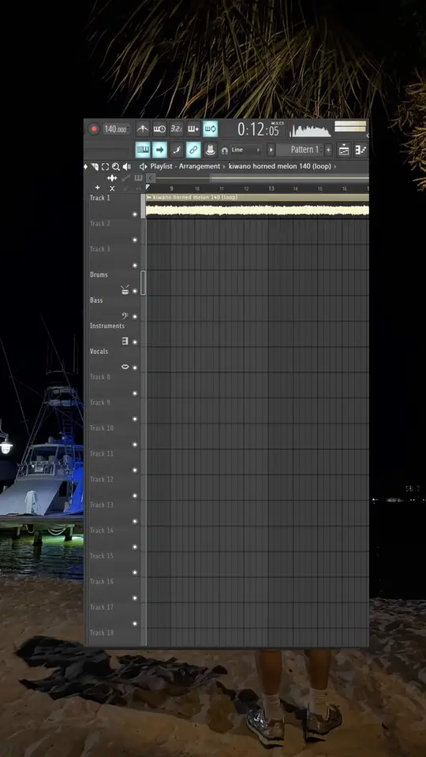Click the piano keys icon beside scrollbar
The width and height of the screenshot is (426, 757).
pos(138,178)
